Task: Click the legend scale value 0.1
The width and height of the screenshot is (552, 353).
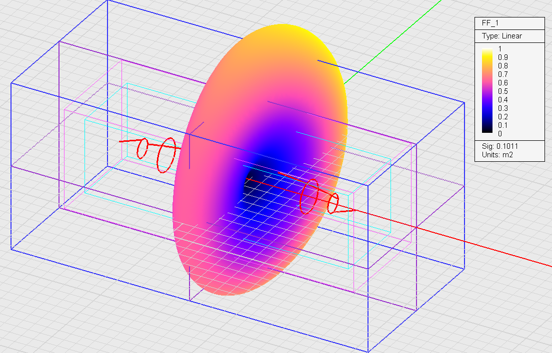Action: click(x=503, y=125)
